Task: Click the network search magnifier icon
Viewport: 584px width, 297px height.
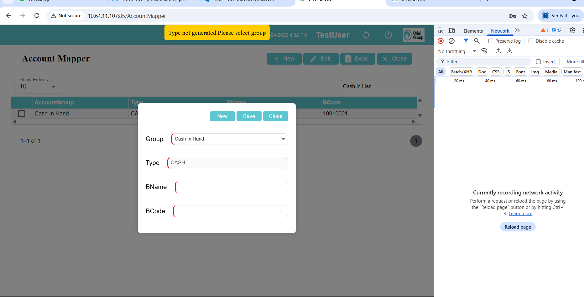Action: (x=477, y=41)
